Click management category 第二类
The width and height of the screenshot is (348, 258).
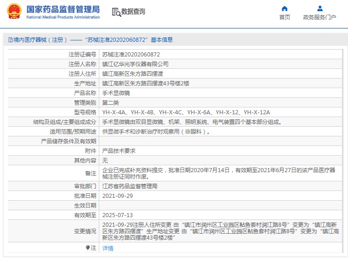(110, 103)
